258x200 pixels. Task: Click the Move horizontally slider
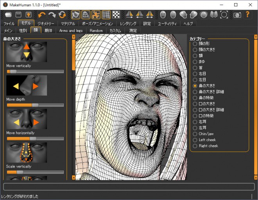(x=35, y=139)
